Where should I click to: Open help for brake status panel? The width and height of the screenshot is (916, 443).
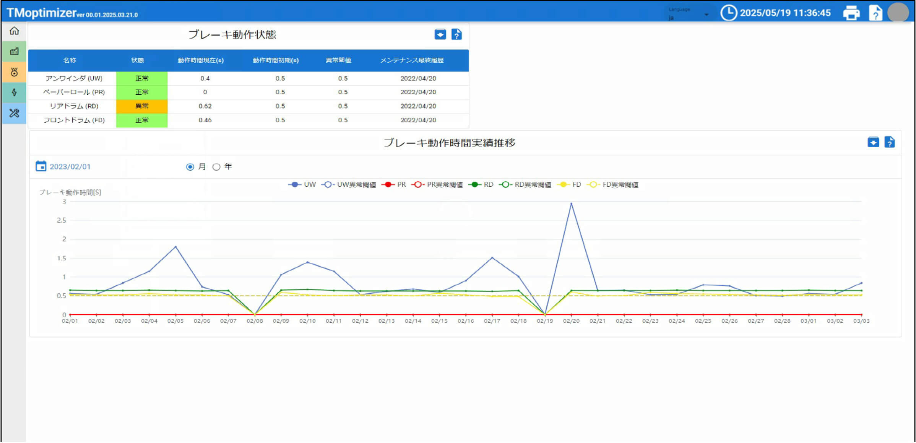tap(456, 34)
